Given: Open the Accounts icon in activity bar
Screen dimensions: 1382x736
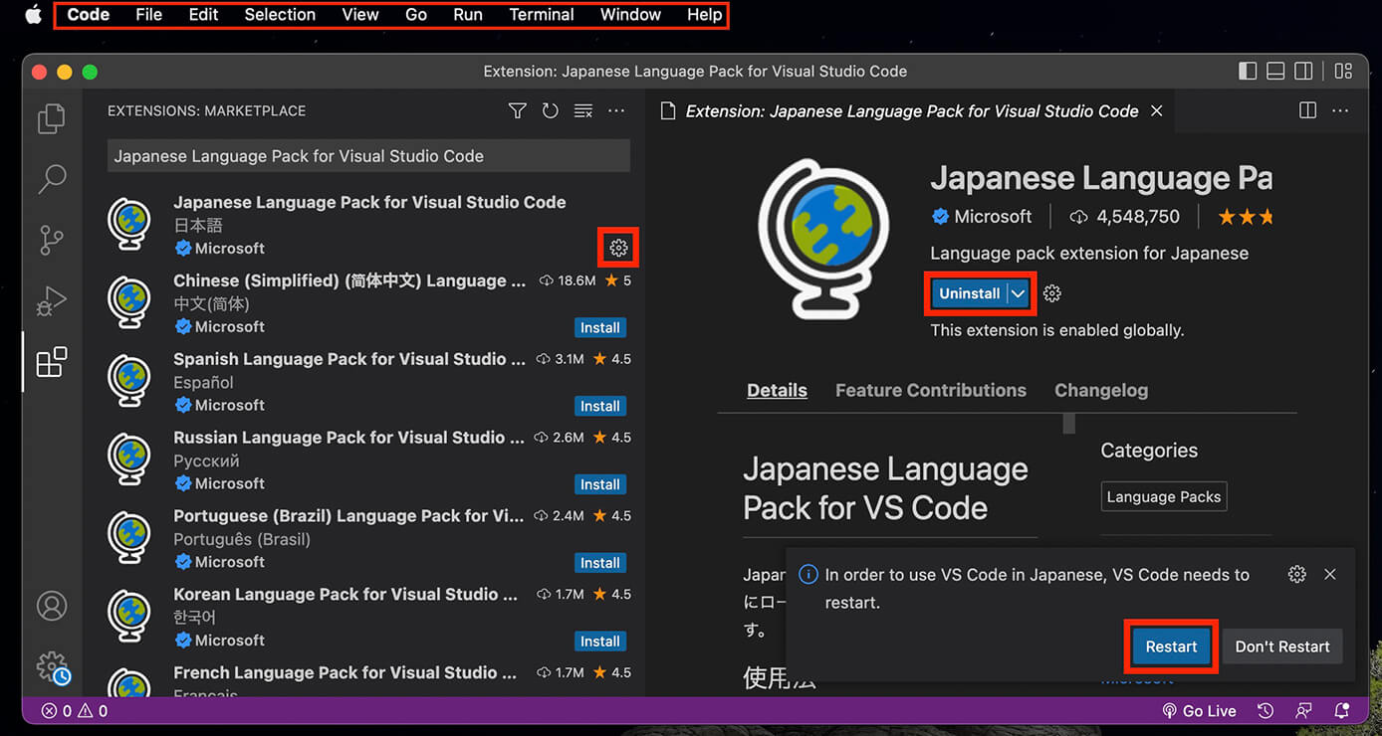Looking at the screenshot, I should tap(52, 606).
